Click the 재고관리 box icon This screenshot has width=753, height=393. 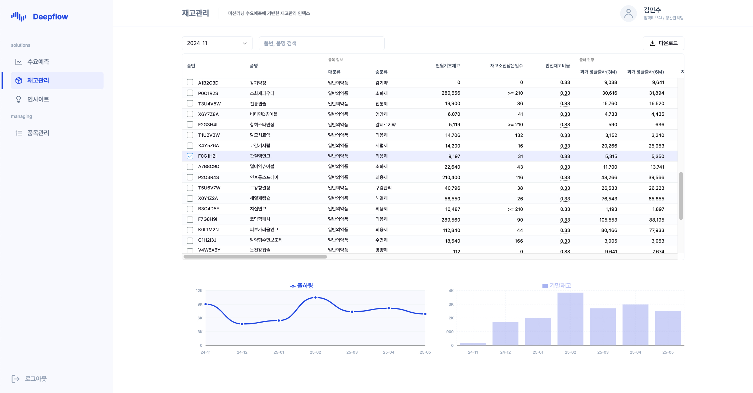pyautogui.click(x=19, y=81)
